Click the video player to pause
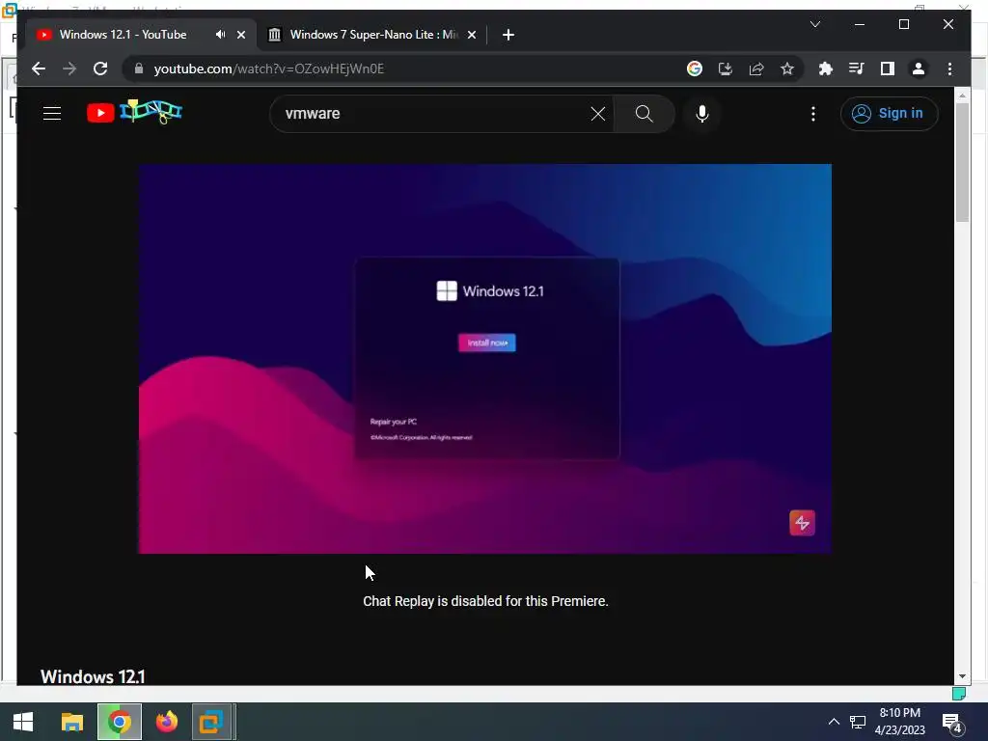988x741 pixels. point(484,359)
